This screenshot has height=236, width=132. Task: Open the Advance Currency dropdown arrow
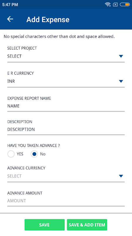(121, 176)
